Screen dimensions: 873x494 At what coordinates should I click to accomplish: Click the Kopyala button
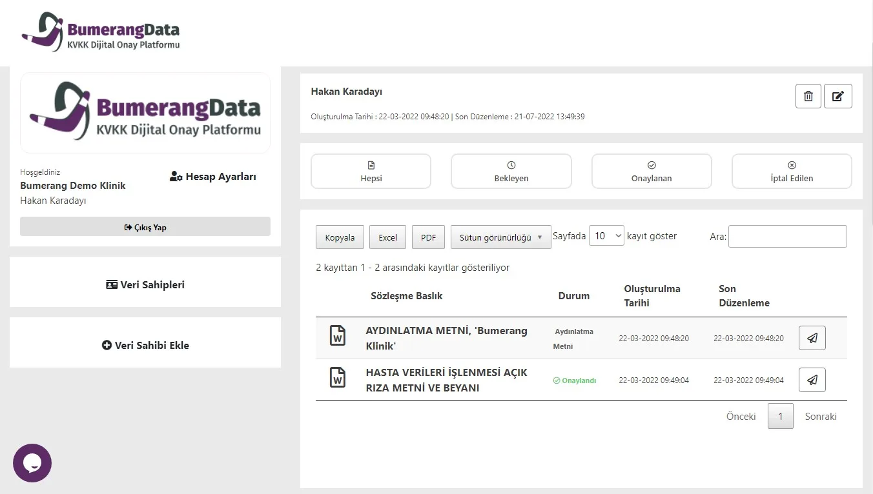[x=340, y=237]
